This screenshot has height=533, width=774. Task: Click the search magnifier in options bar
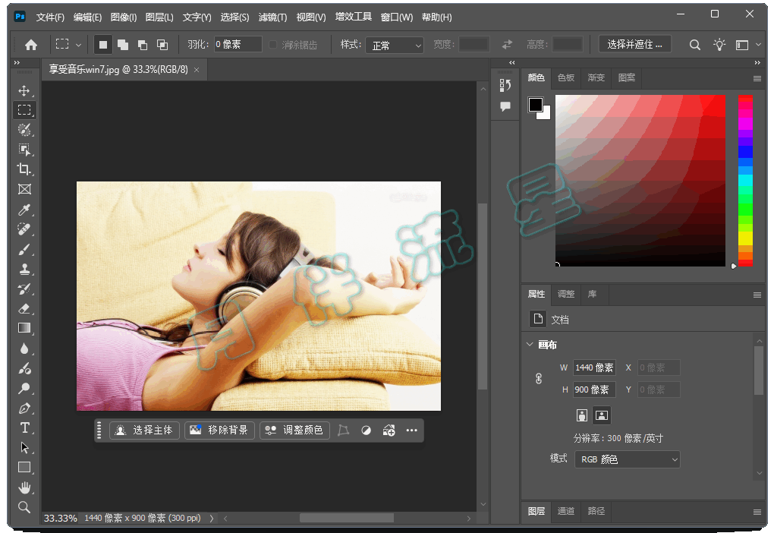pyautogui.click(x=694, y=45)
